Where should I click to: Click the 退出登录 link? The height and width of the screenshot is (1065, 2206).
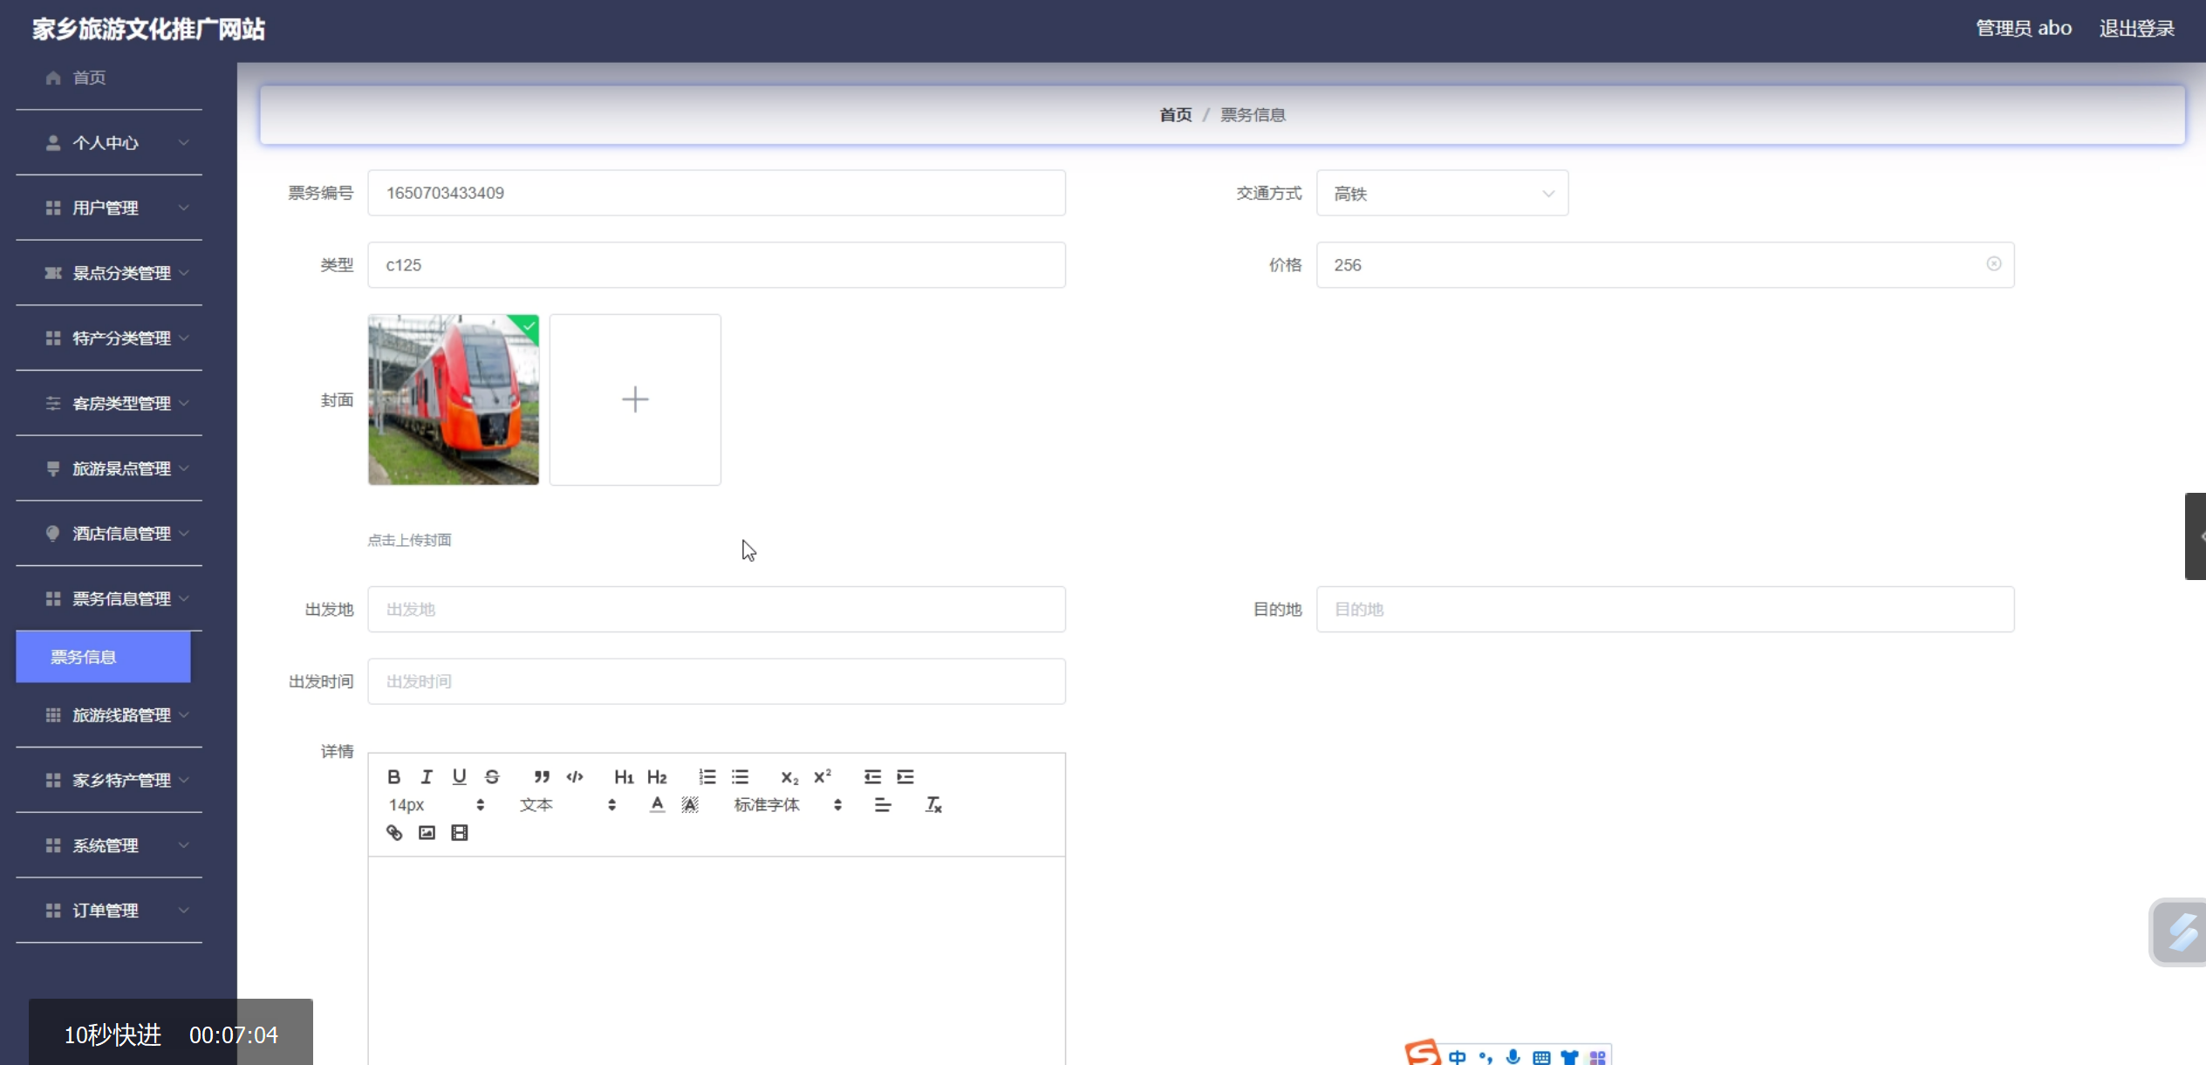(2136, 29)
